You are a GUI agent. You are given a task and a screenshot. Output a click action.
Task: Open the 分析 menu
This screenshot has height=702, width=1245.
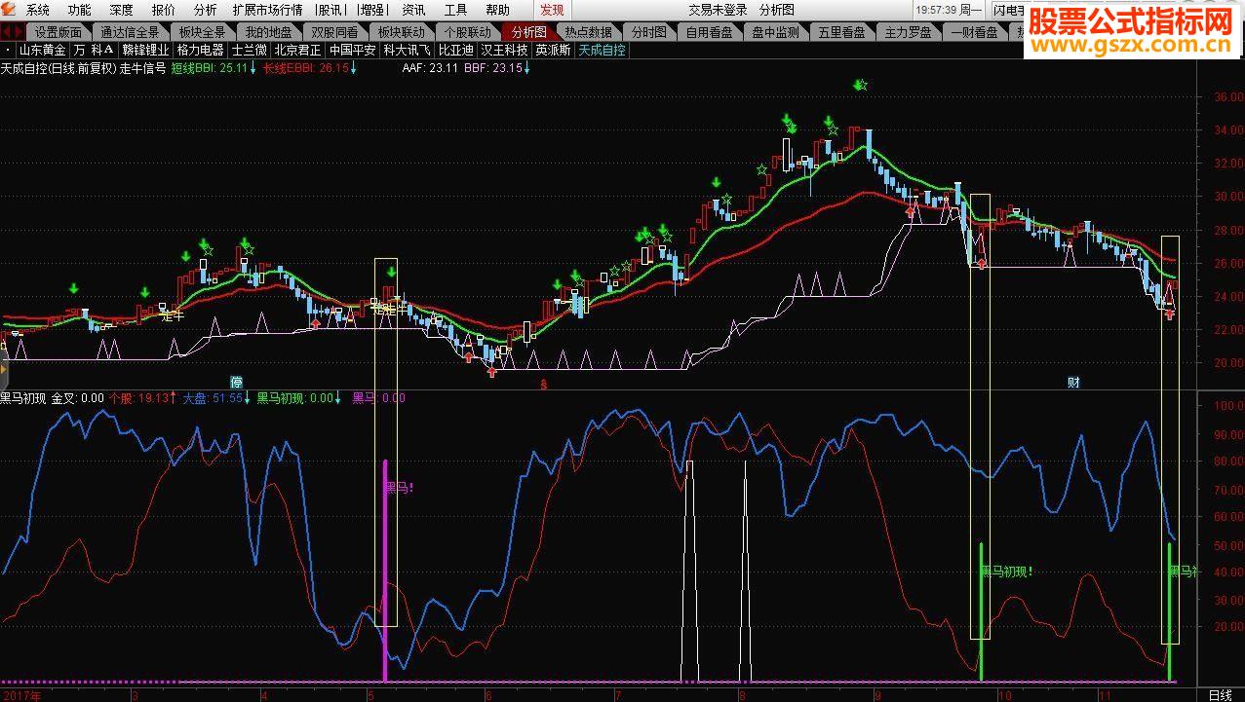(206, 10)
